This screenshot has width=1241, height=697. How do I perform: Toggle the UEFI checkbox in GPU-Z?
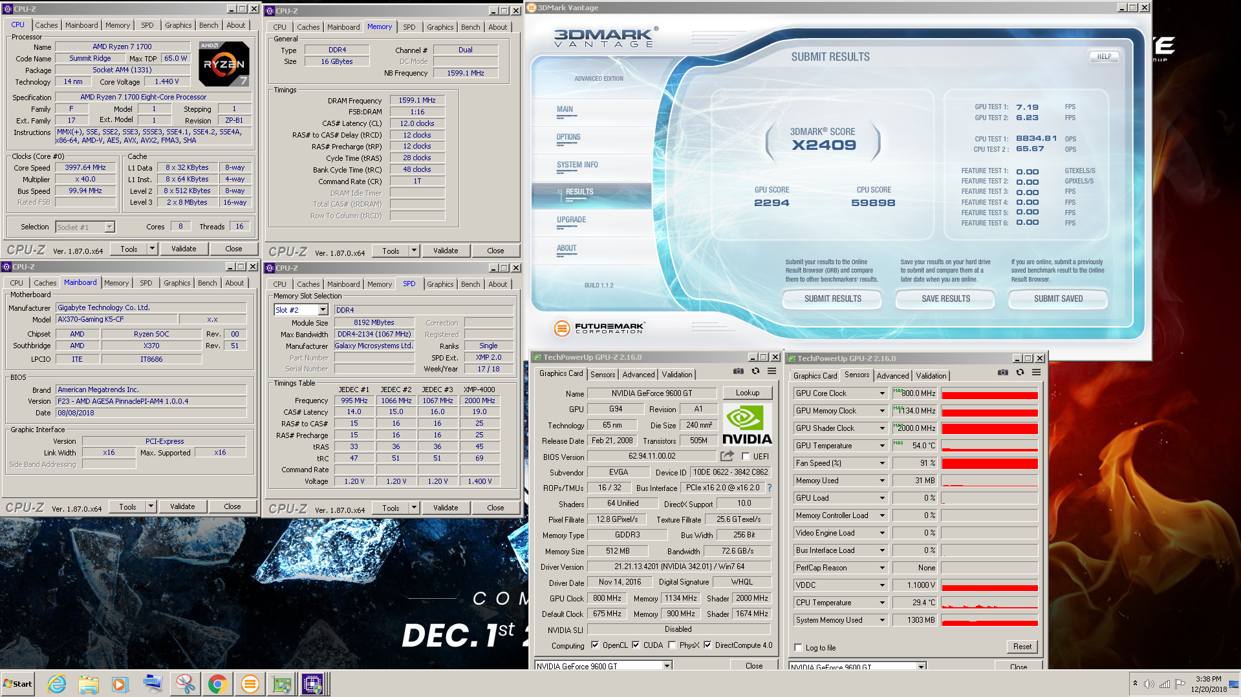[x=746, y=456]
